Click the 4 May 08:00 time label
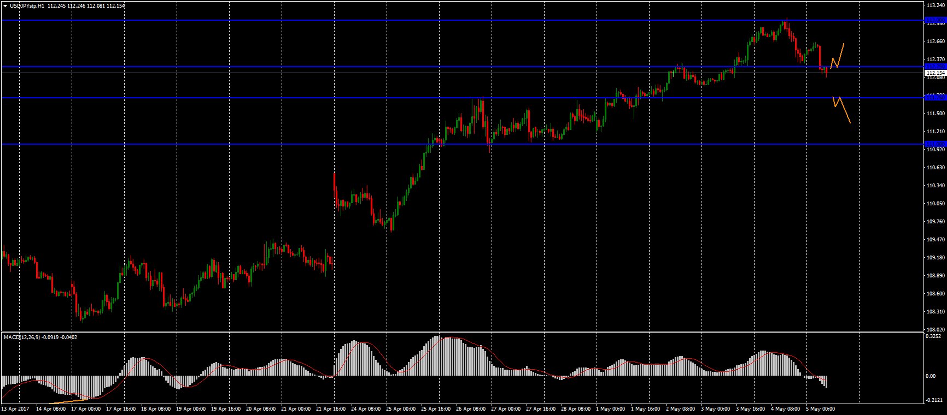Viewport: 947px width, 415px height. pos(787,409)
